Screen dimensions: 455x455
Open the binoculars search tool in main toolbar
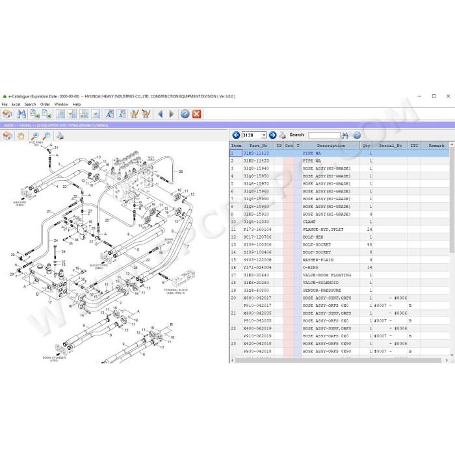tap(21, 114)
